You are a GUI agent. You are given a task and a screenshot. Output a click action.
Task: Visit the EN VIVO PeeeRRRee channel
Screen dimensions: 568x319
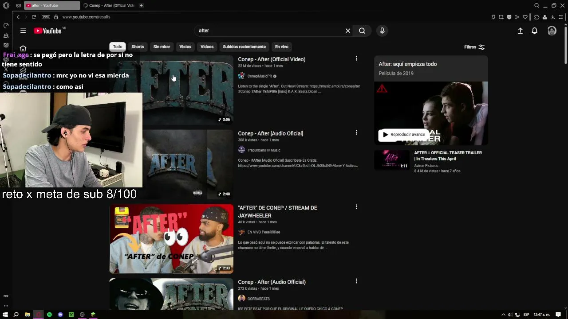click(x=264, y=232)
